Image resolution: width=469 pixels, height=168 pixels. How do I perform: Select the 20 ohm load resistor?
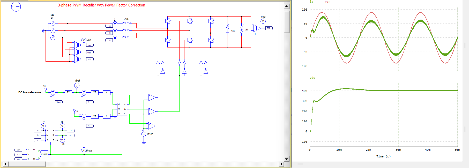[x=242, y=29]
